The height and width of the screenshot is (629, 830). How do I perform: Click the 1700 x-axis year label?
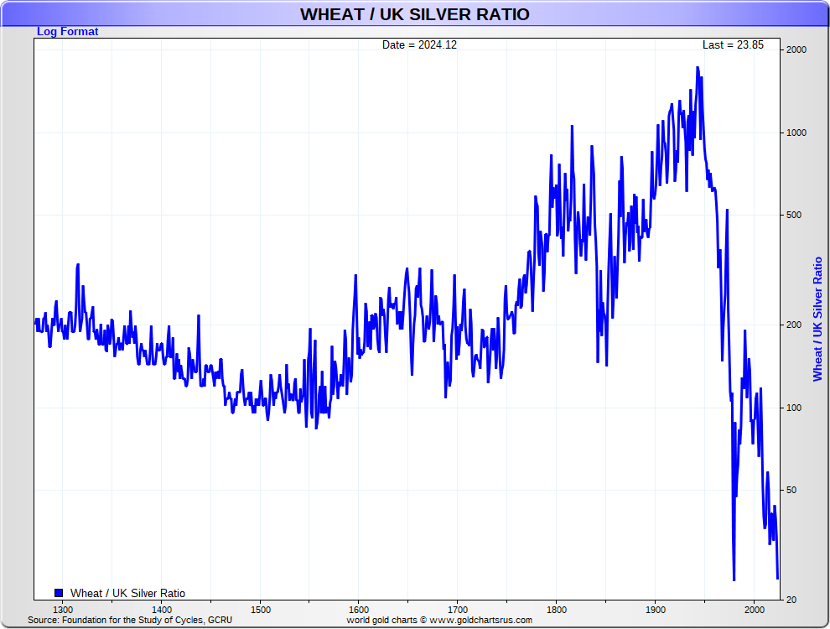(x=458, y=610)
